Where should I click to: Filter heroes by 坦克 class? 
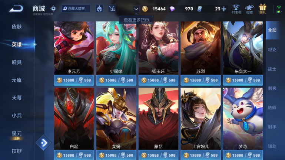coord(272,50)
